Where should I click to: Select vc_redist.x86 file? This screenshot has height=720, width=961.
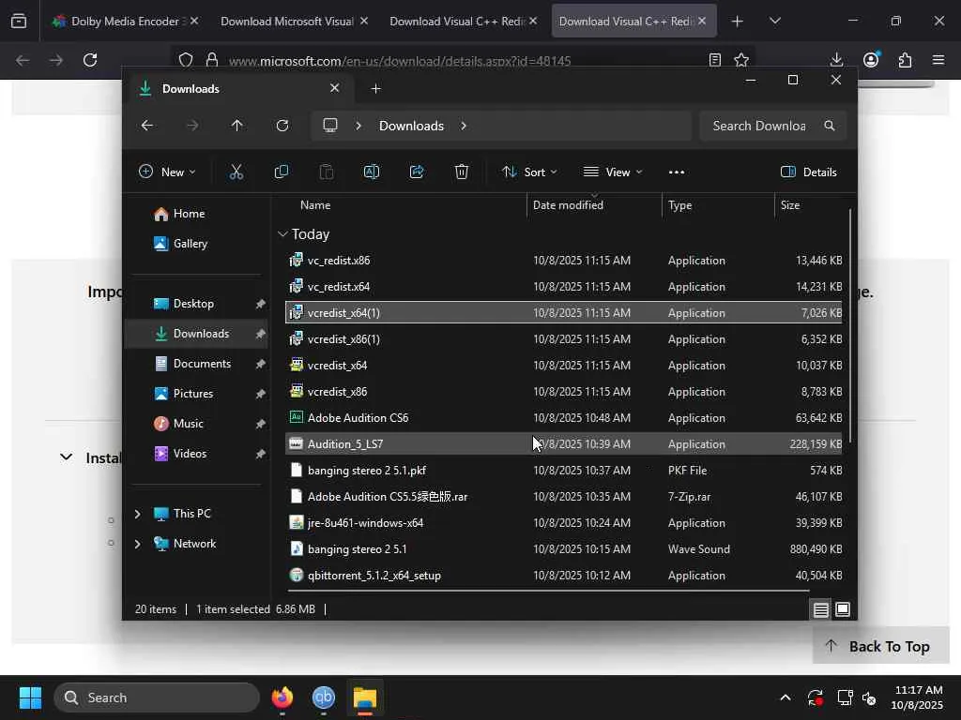point(563,261)
